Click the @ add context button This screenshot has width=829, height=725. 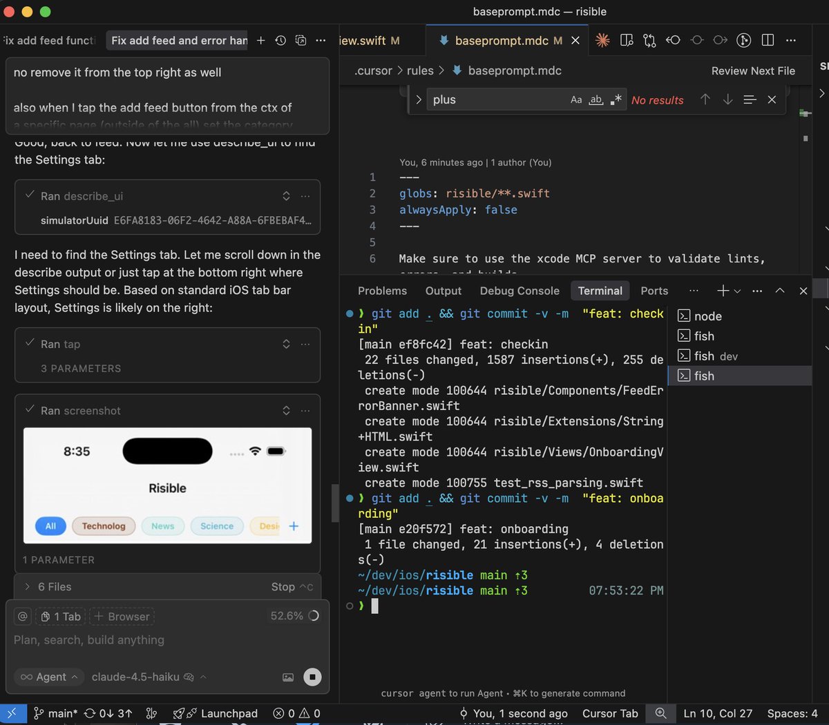tap(23, 616)
